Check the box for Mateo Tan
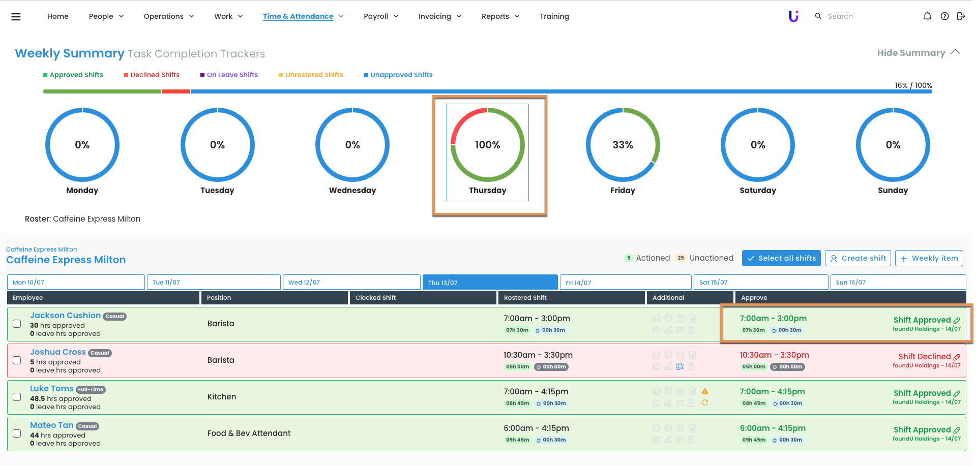 (x=17, y=433)
